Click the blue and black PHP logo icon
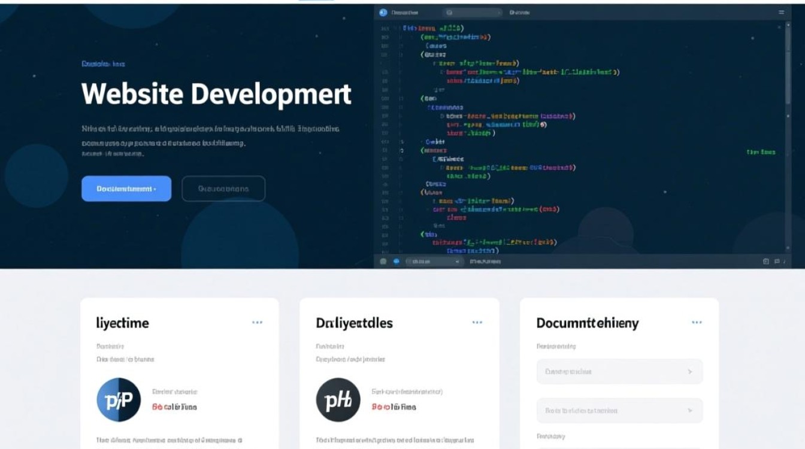This screenshot has height=449, width=805. pyautogui.click(x=119, y=400)
